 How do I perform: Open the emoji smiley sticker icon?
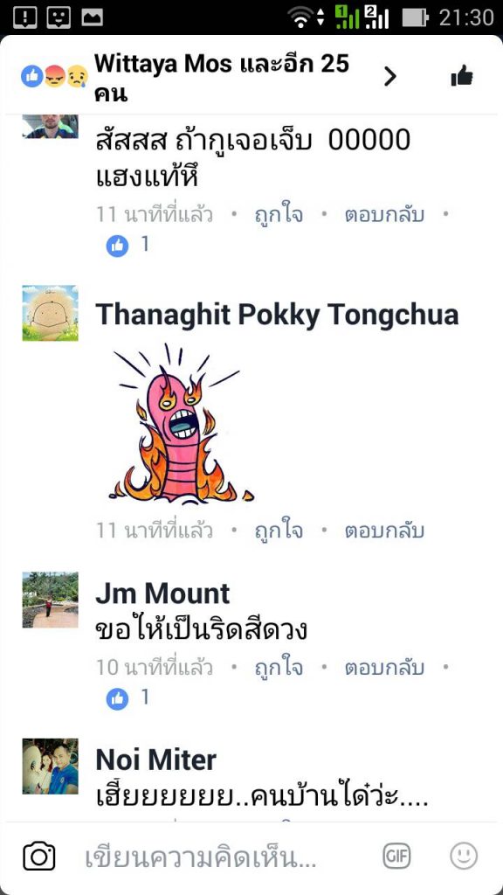pos(464,857)
